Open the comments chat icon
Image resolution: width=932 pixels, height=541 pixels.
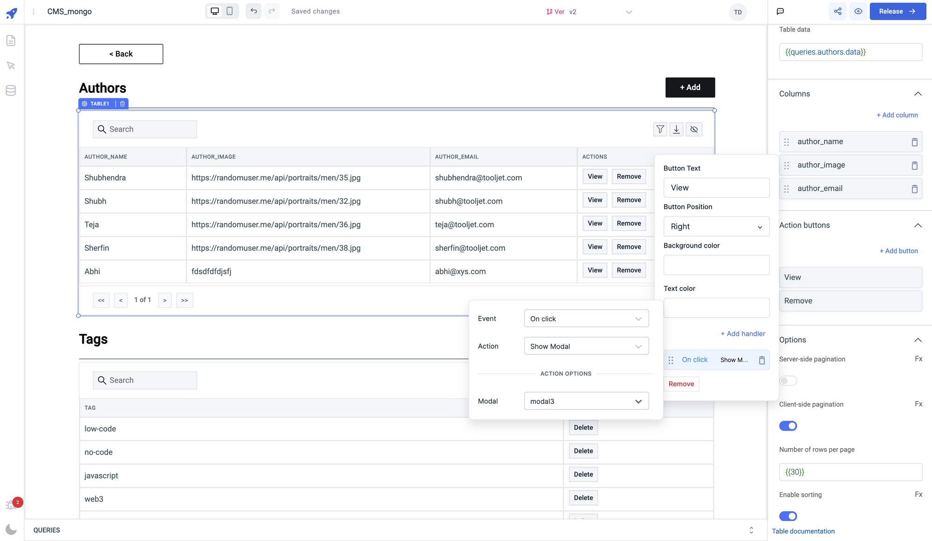780,11
